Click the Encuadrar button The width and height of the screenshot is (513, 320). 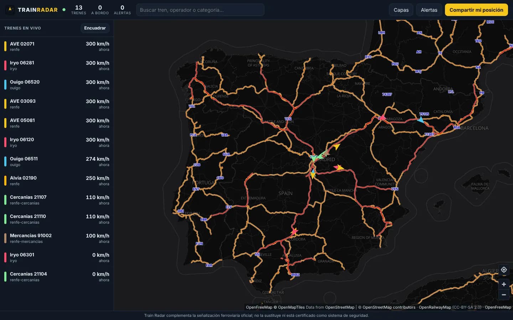(95, 28)
